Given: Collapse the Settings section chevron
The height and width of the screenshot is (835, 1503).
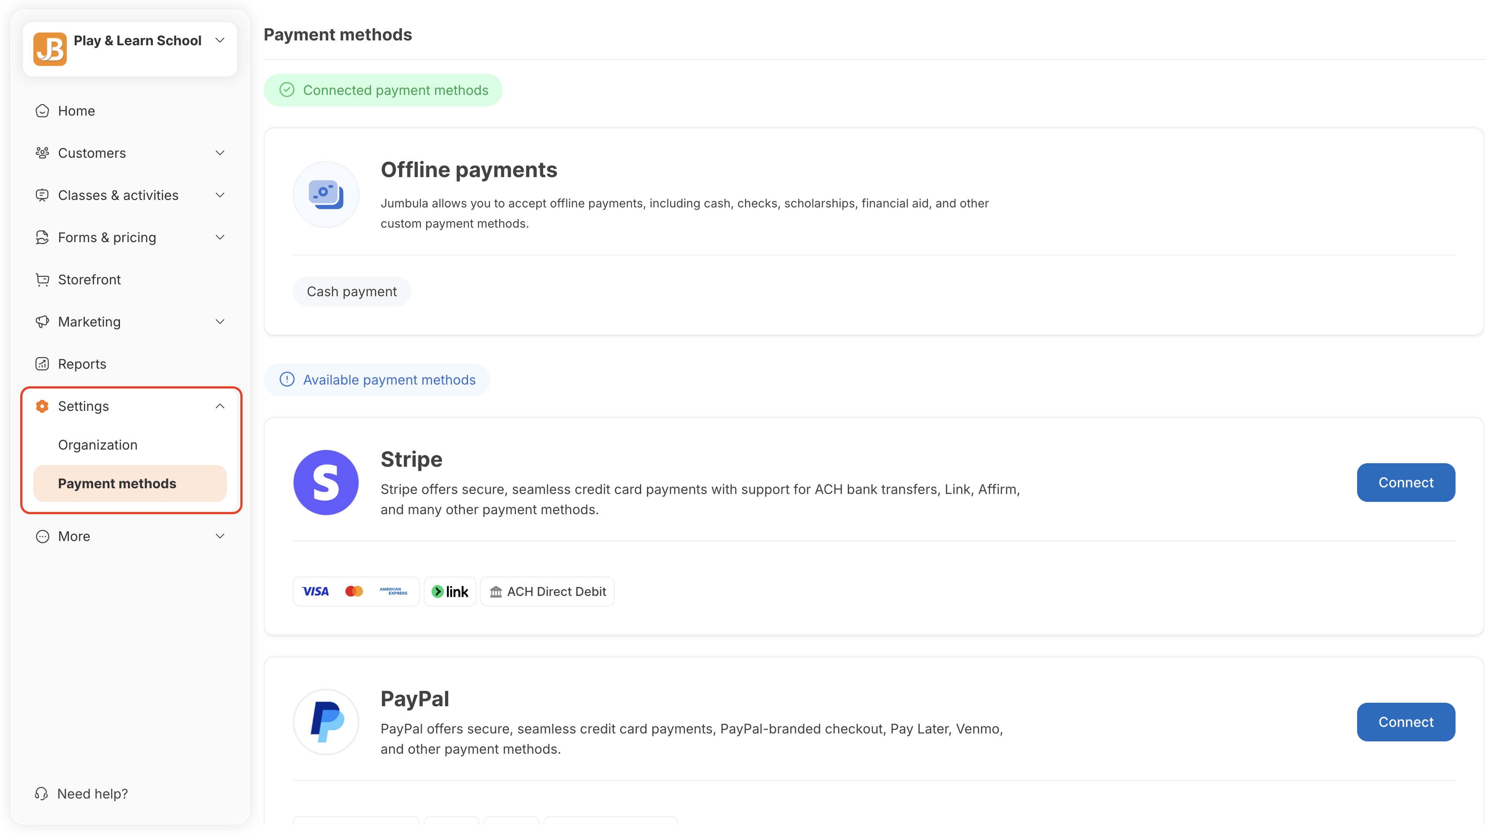Looking at the screenshot, I should tap(220, 406).
